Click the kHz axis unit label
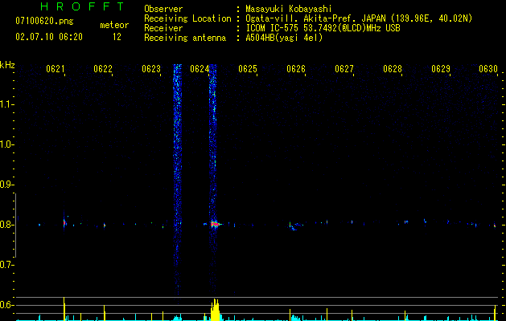 pyautogui.click(x=7, y=65)
